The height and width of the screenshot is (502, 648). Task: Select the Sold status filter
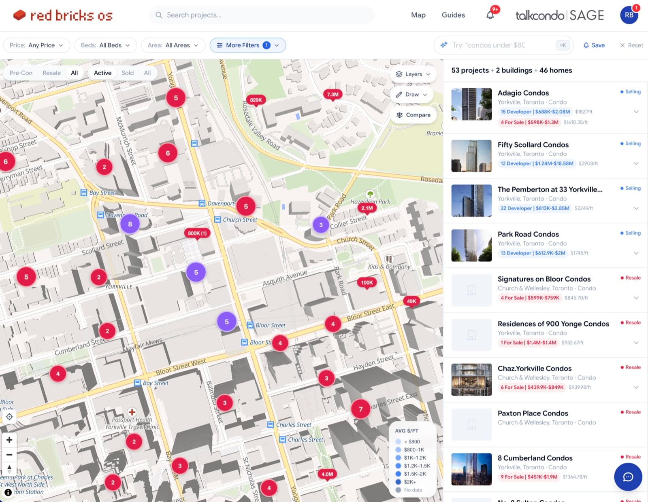click(128, 73)
